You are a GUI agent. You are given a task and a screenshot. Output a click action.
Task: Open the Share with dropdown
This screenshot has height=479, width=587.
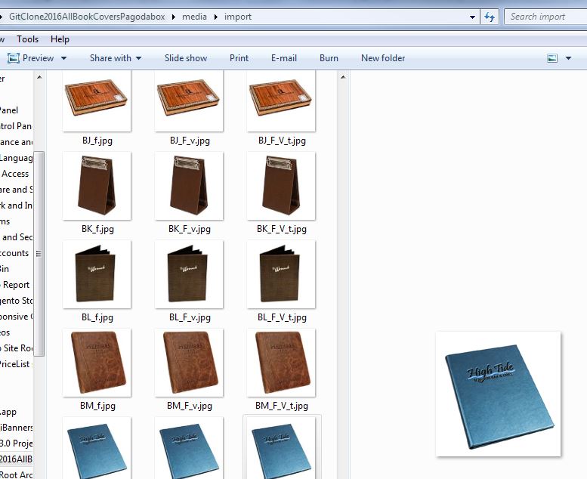116,58
